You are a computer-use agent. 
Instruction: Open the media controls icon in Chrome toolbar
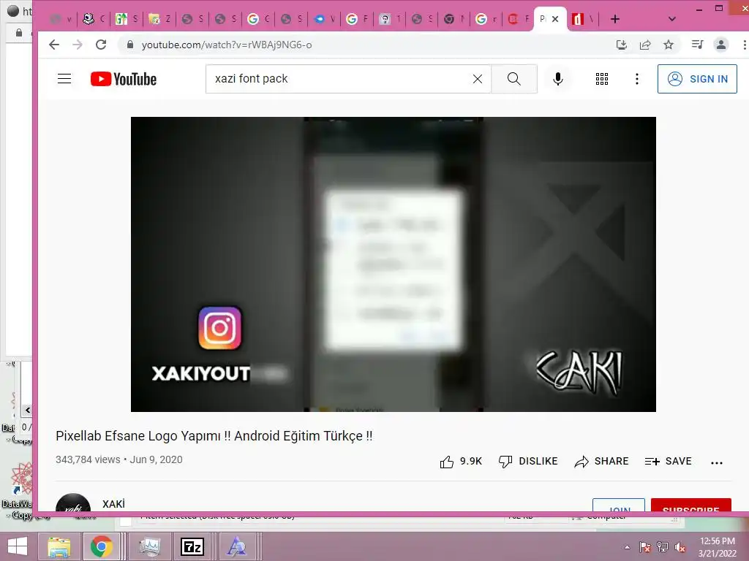697,45
